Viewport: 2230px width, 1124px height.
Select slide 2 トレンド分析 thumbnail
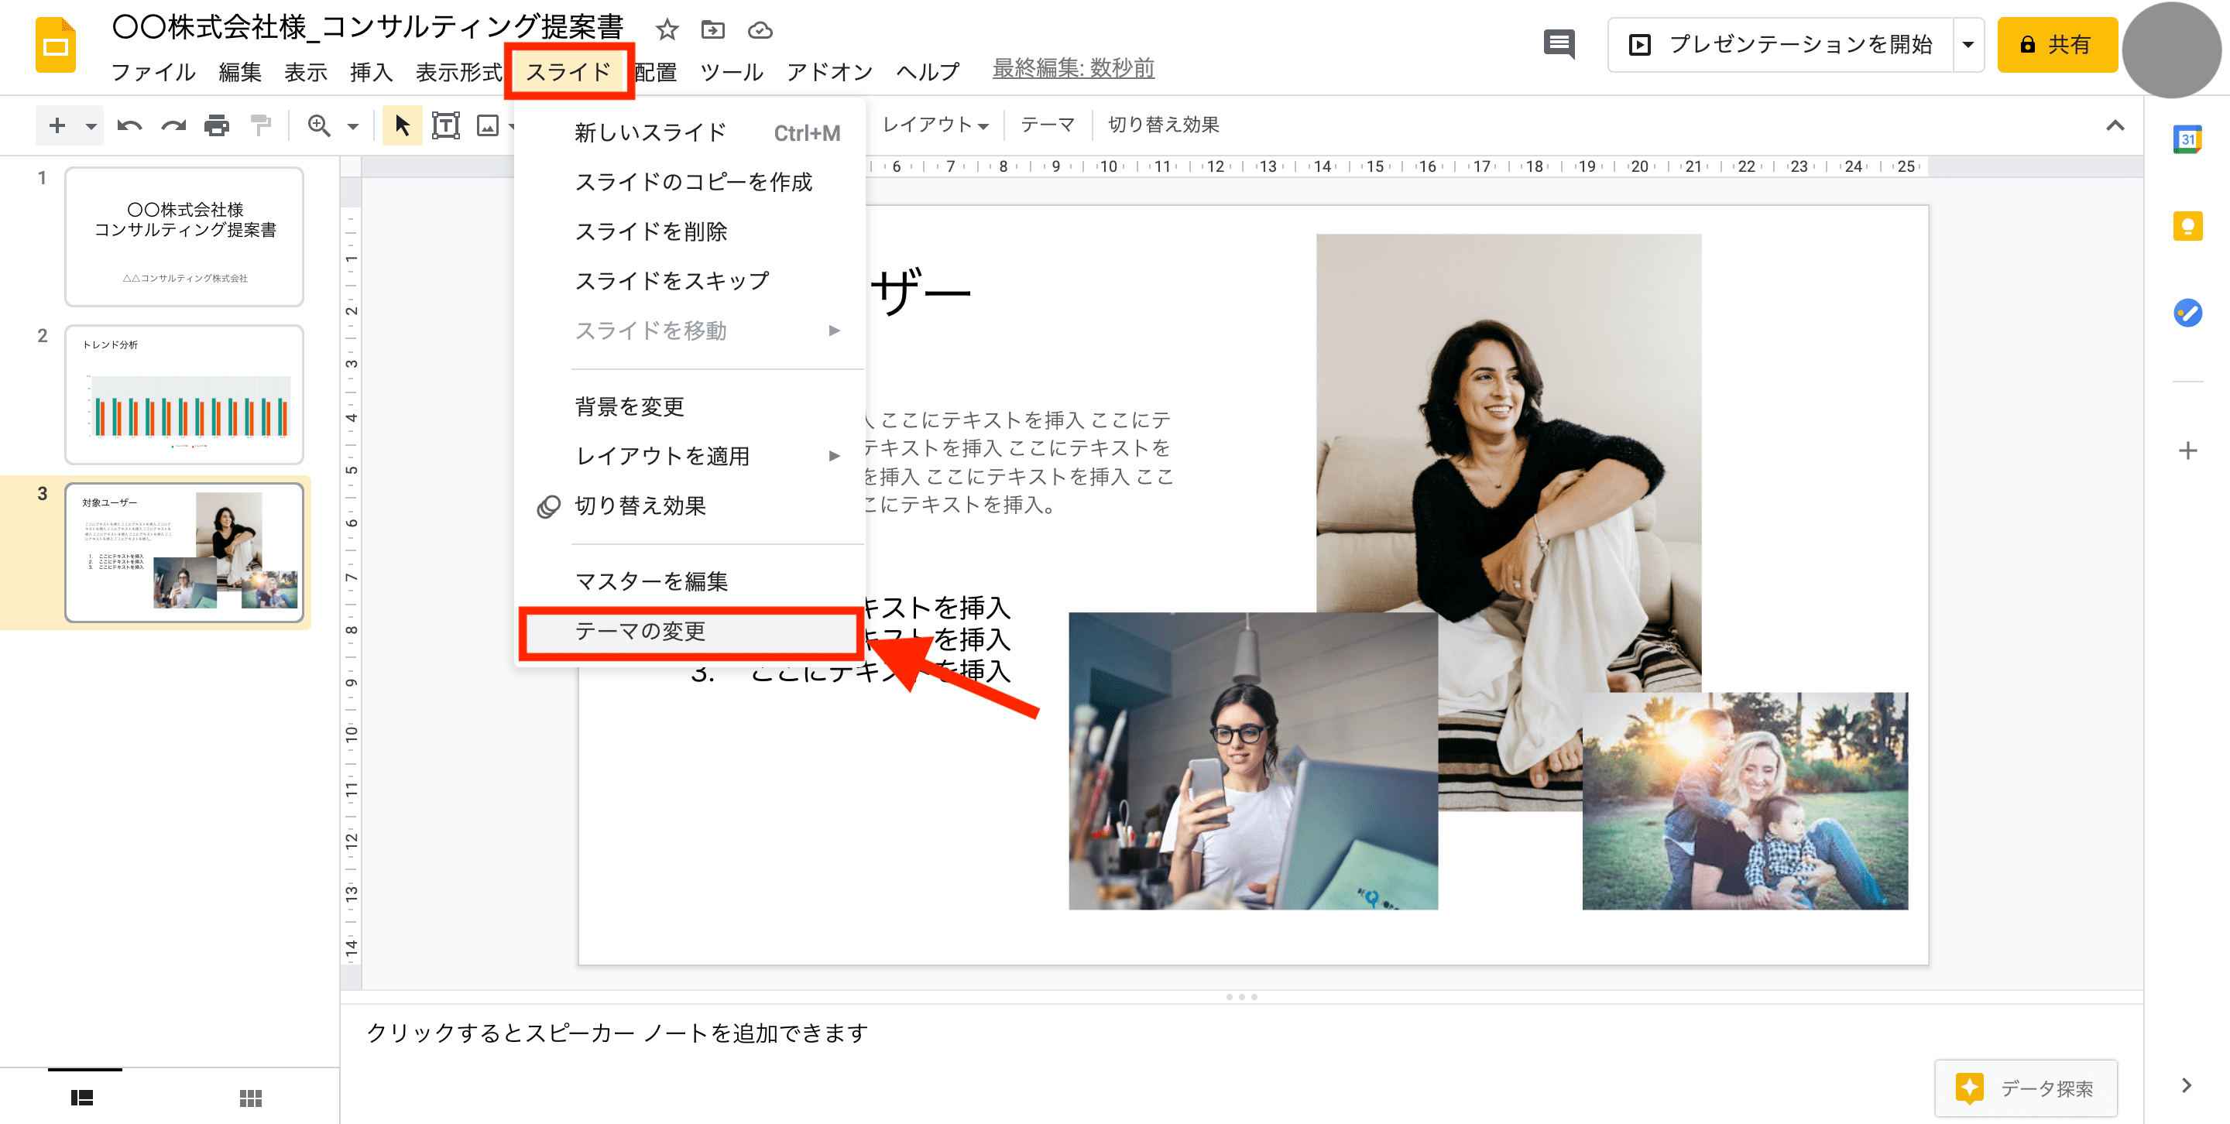click(x=184, y=395)
